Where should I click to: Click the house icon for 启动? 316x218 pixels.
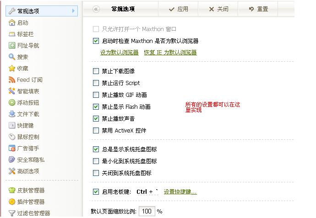click(x=12, y=22)
